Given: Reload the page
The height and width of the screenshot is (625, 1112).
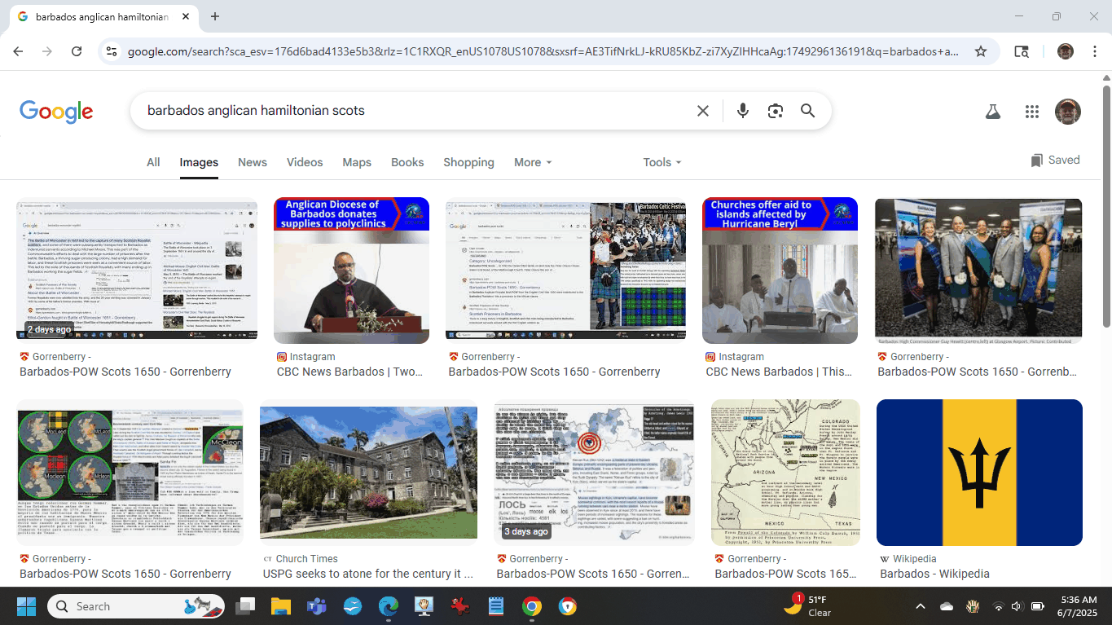Looking at the screenshot, I should [x=77, y=51].
